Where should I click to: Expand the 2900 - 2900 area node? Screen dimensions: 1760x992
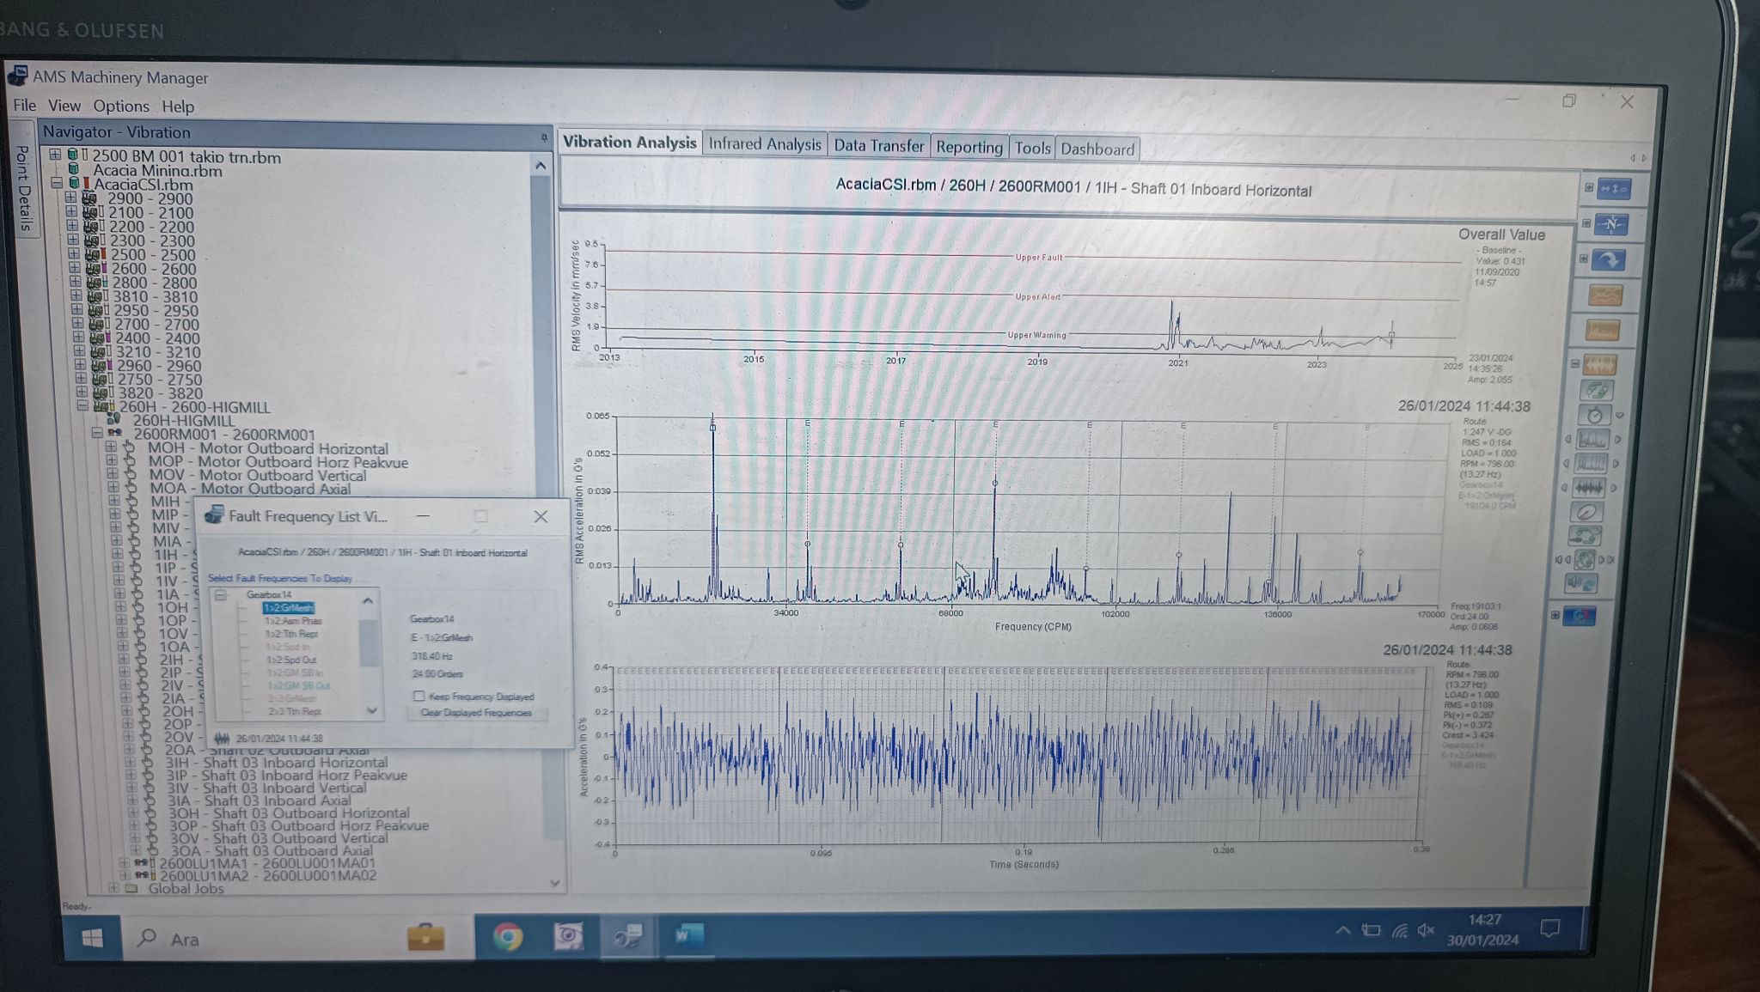pyautogui.click(x=70, y=198)
